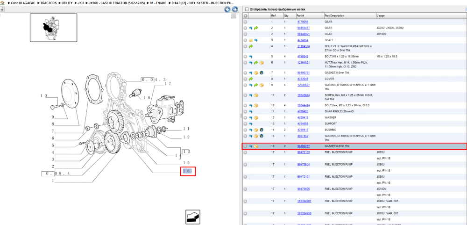
Task: Open 'TRACTORS' breadcrumb item
Action: click(x=48, y=3)
